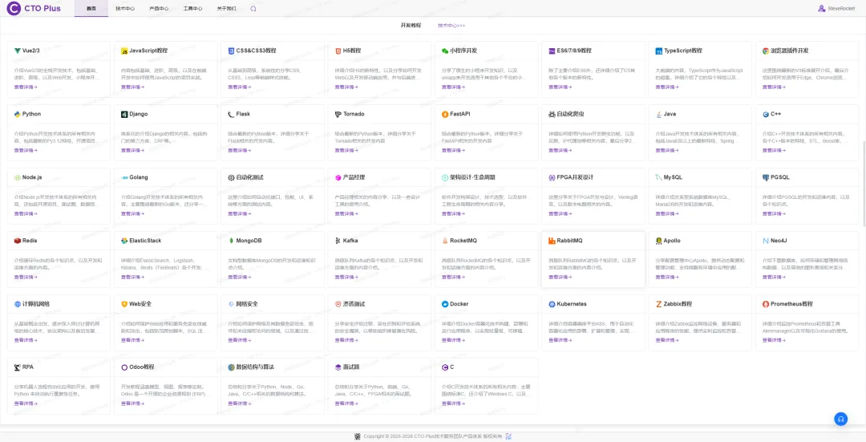Open 查看详情 link on C card
This screenshot has height=442, width=866.
pyautogui.click(x=453, y=403)
